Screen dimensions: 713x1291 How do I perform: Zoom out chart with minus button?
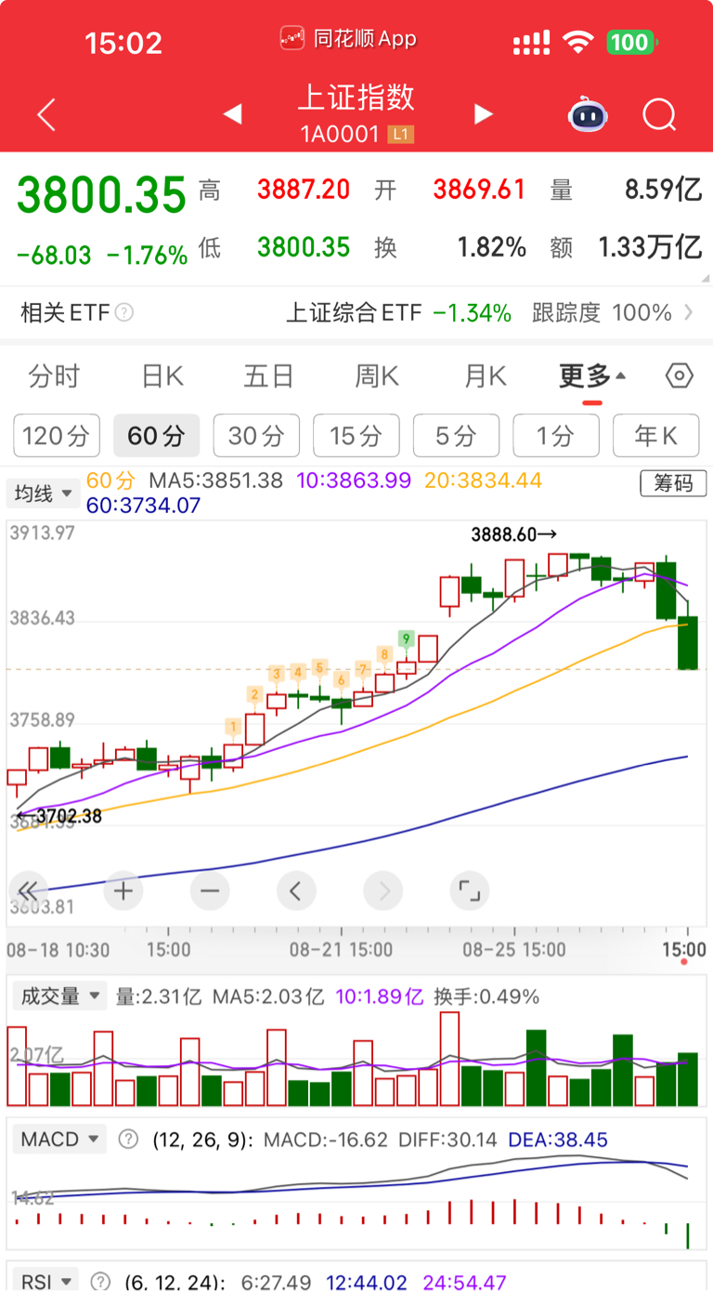[x=210, y=891]
